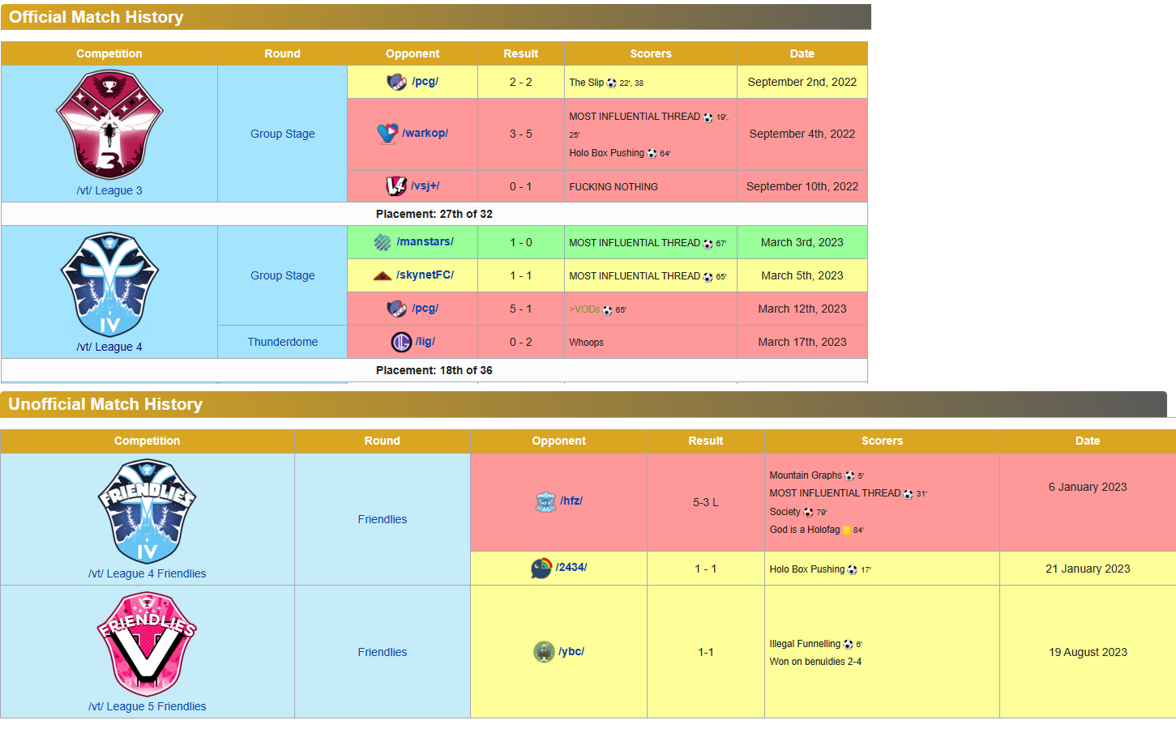Open the /vt/ League 3 link

pyautogui.click(x=109, y=190)
